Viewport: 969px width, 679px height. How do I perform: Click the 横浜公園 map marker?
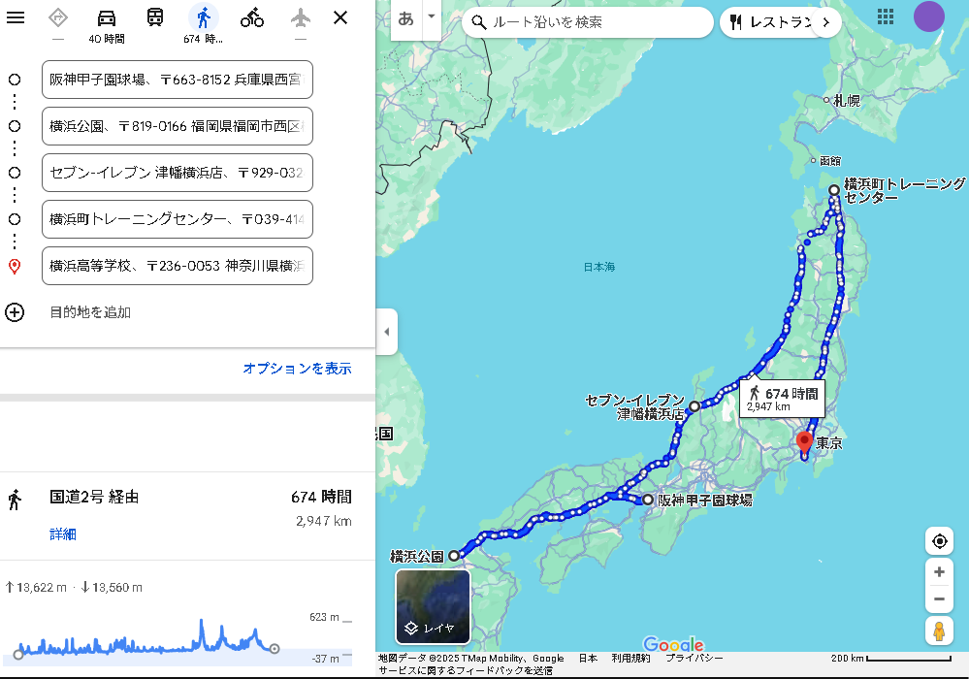pos(454,556)
